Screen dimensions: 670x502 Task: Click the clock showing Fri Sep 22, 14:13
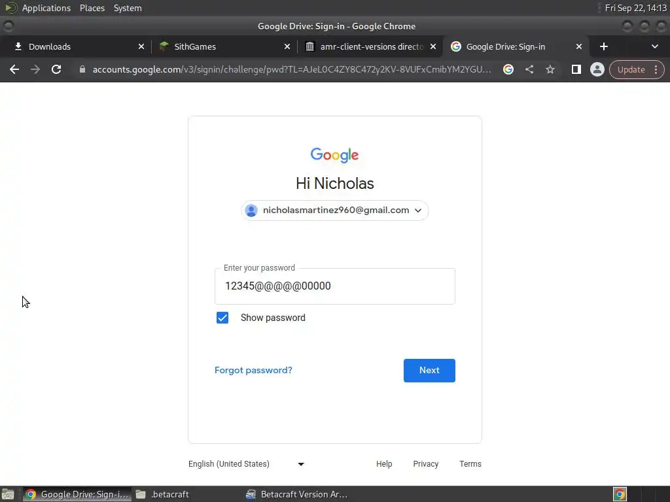[x=636, y=8]
